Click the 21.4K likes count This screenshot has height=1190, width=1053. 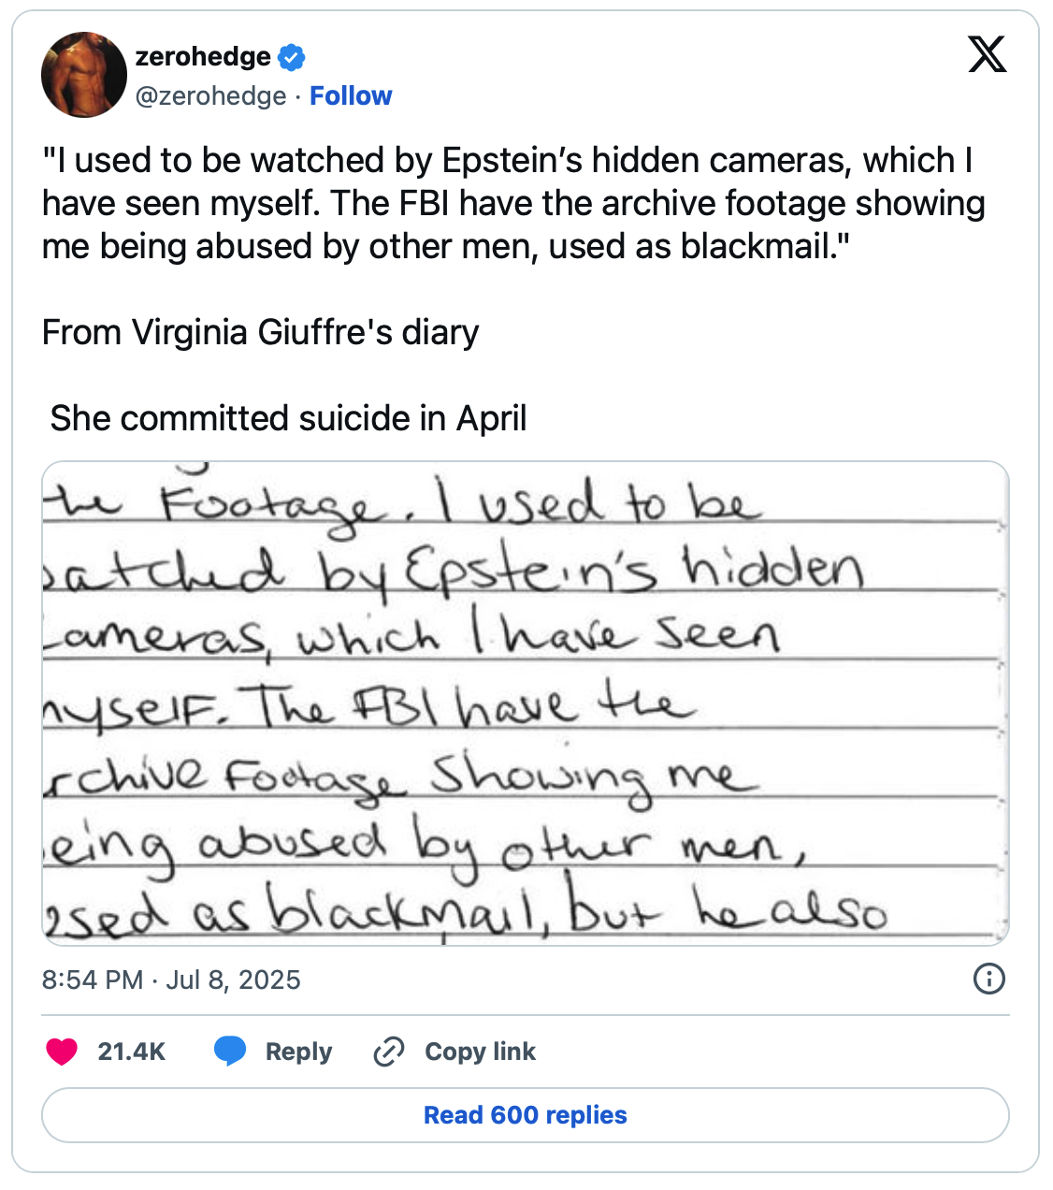pos(131,1052)
